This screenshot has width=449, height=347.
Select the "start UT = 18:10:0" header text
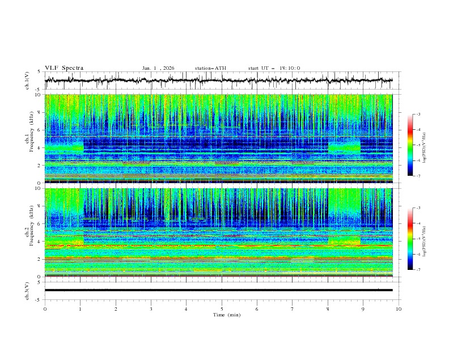(274, 68)
